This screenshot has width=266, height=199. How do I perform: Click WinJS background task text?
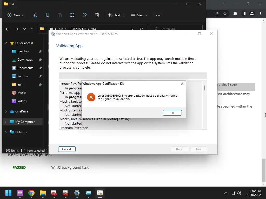point(70,167)
